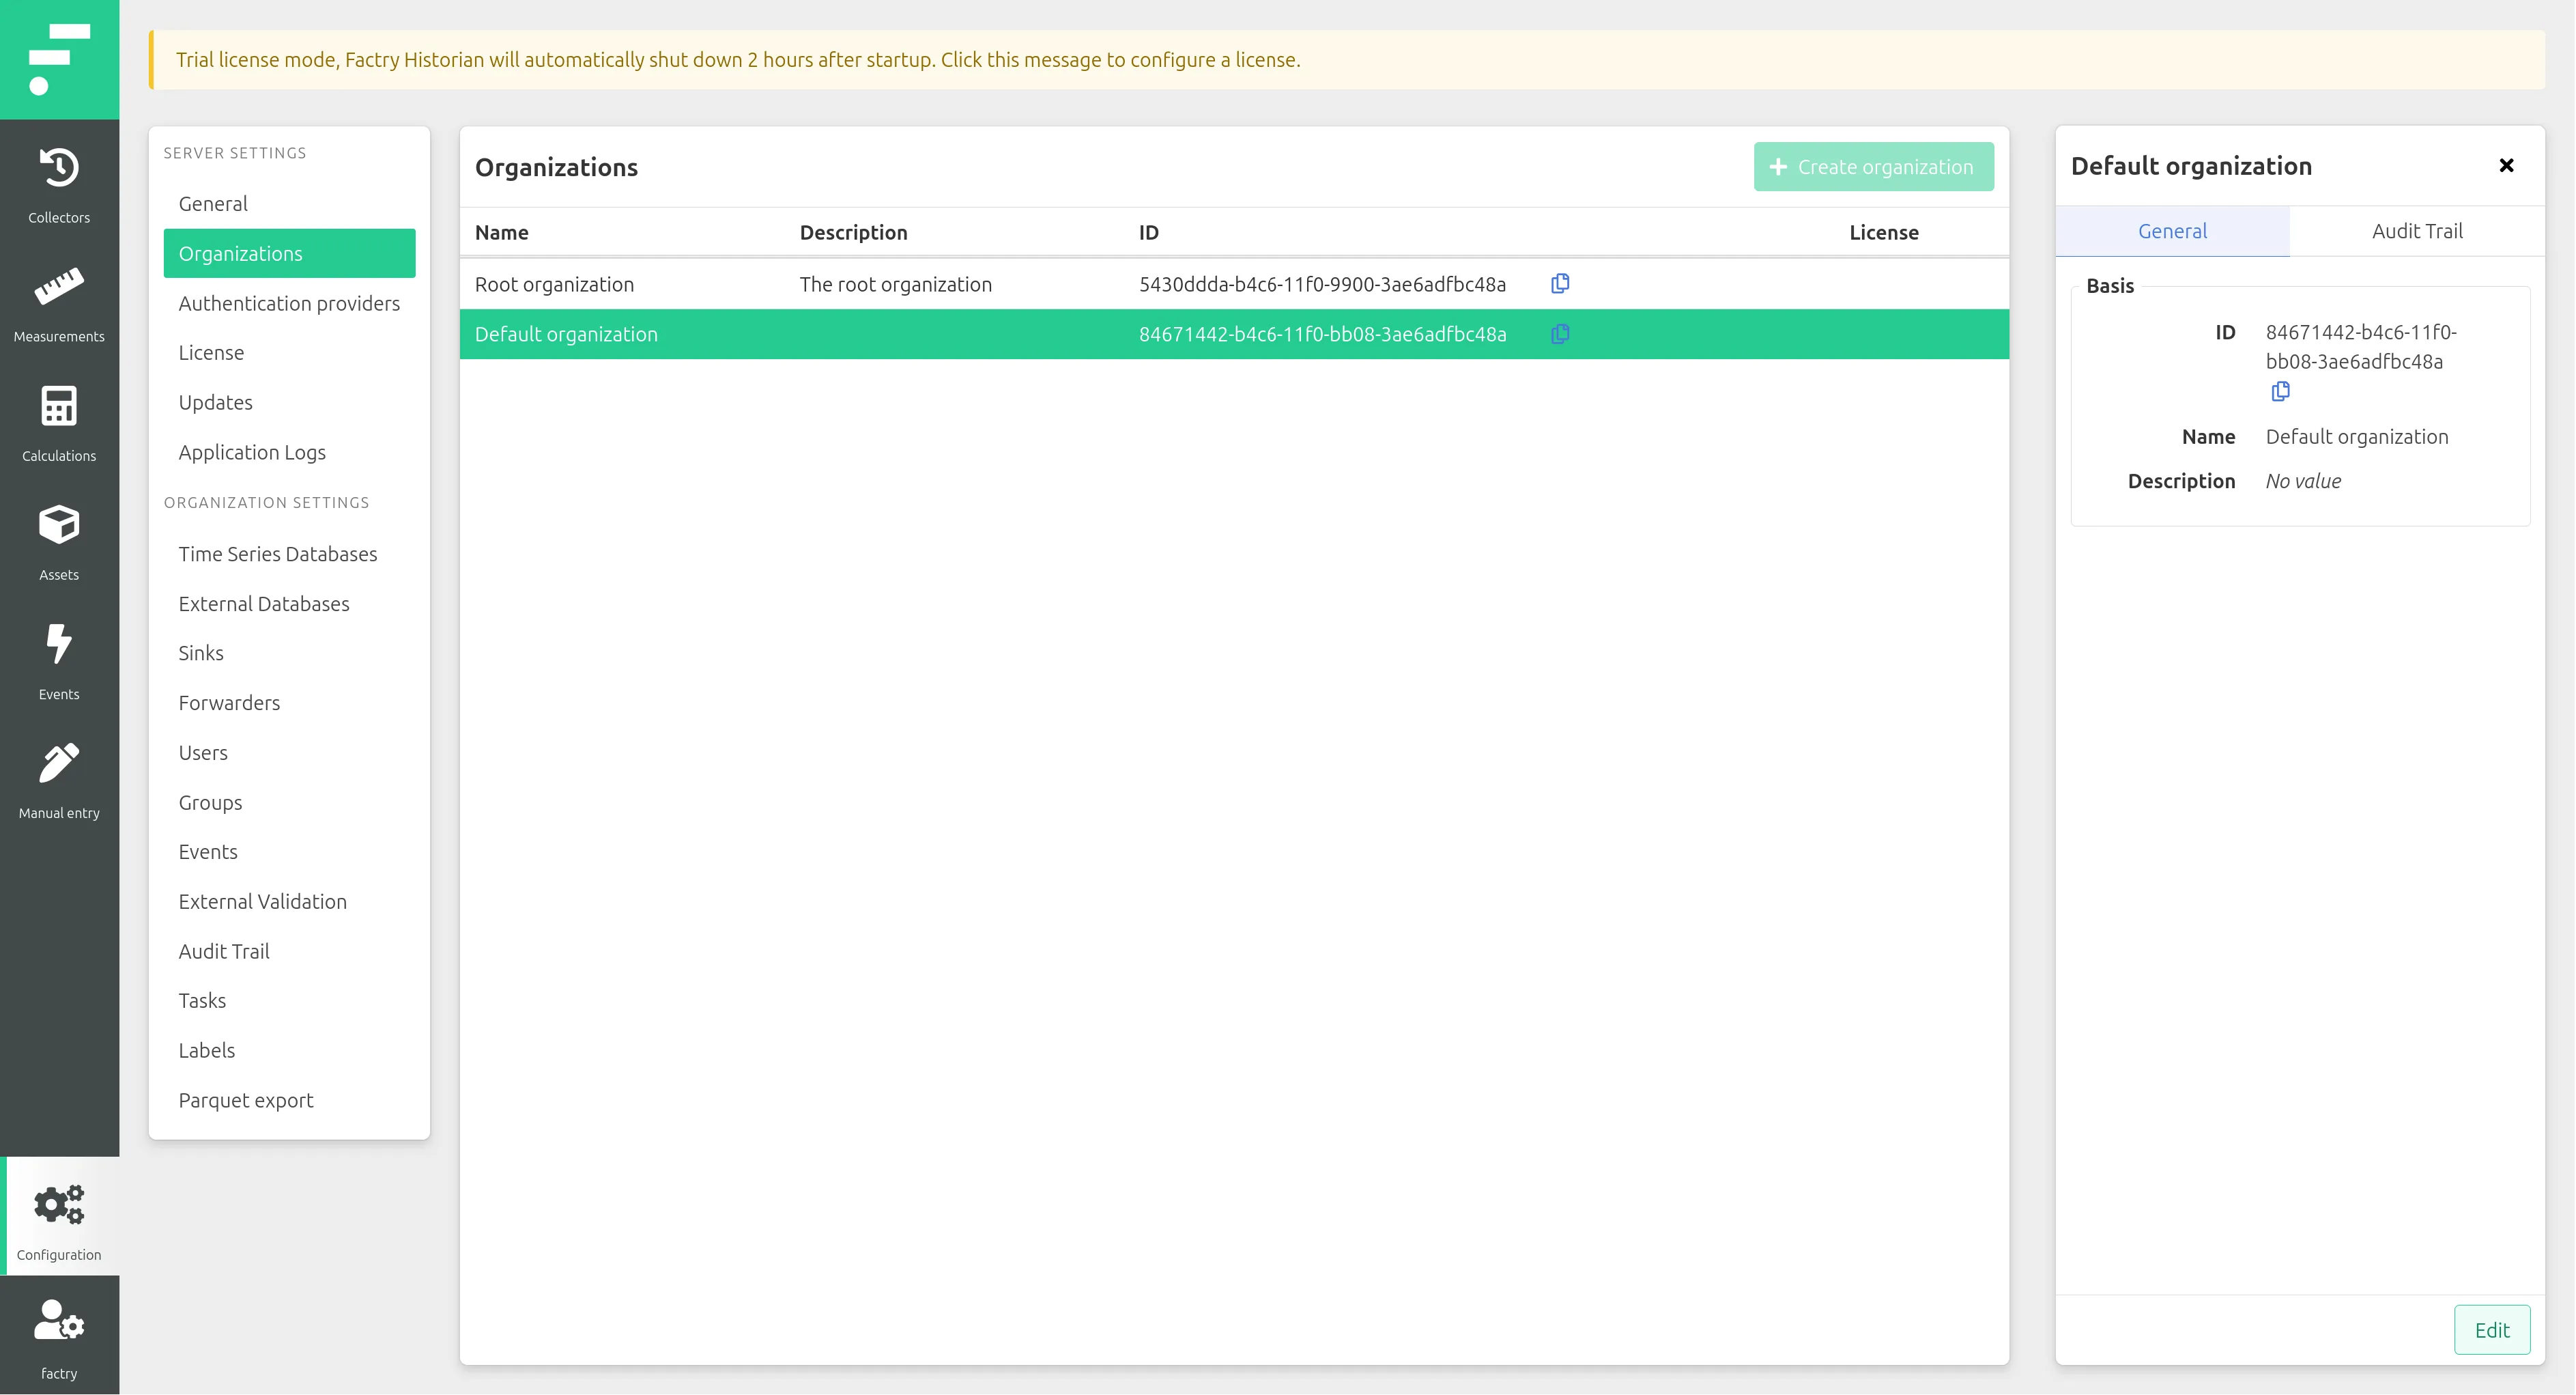
Task: Click the trial license warning banner
Action: click(1347, 60)
